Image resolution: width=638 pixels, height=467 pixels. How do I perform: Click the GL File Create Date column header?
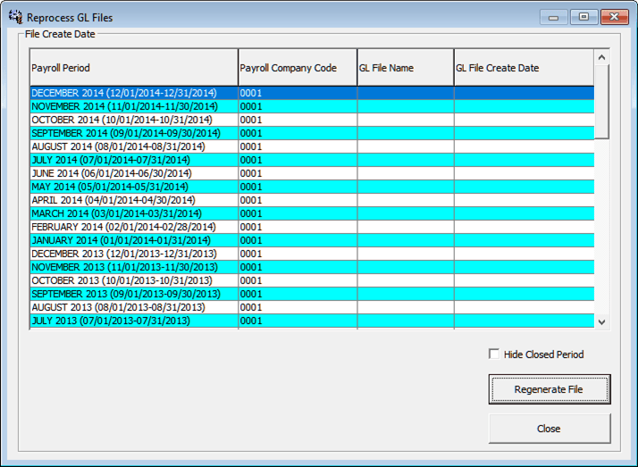point(524,68)
